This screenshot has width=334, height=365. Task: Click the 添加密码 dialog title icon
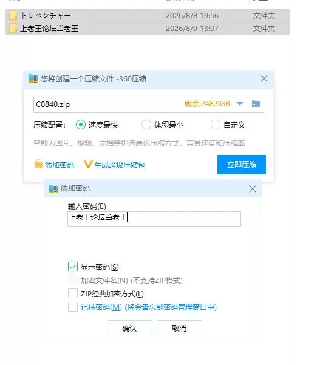53,188
